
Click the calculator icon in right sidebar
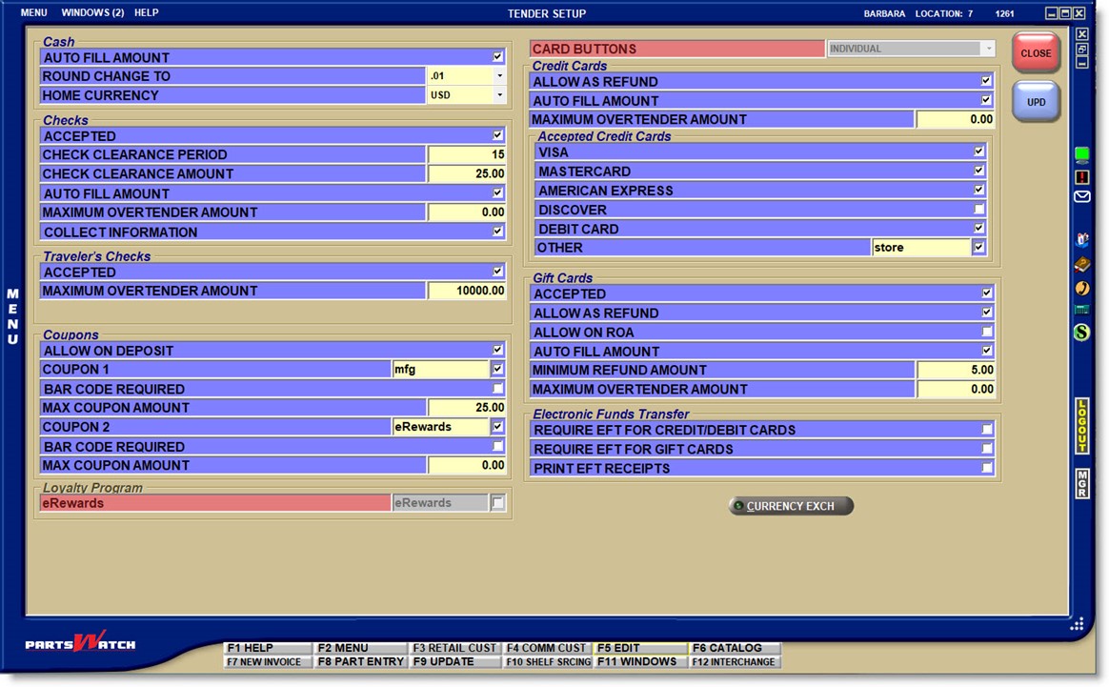(1081, 310)
